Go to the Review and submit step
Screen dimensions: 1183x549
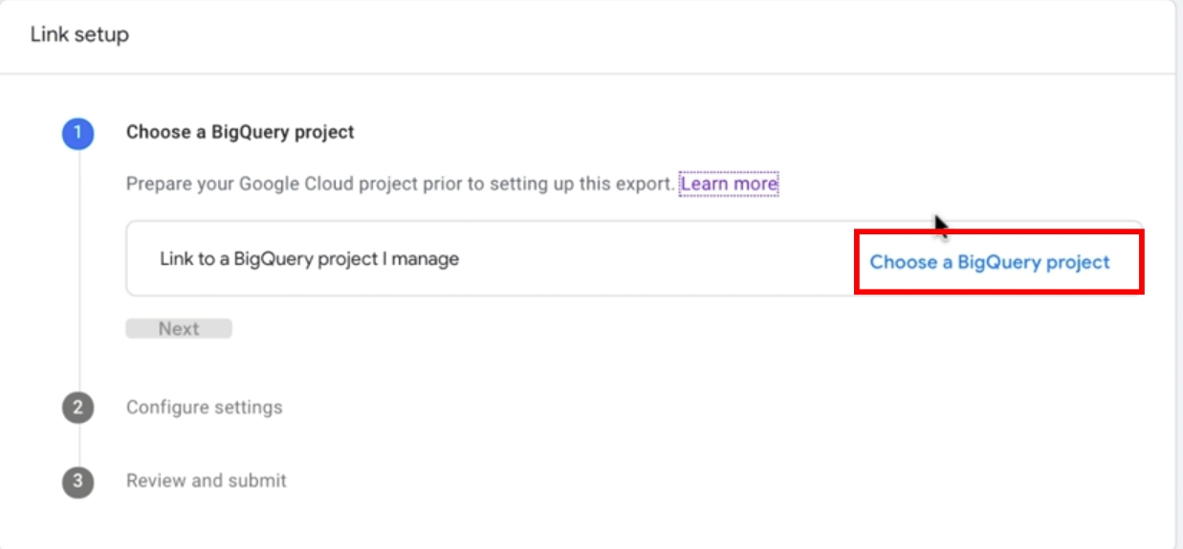tap(207, 480)
